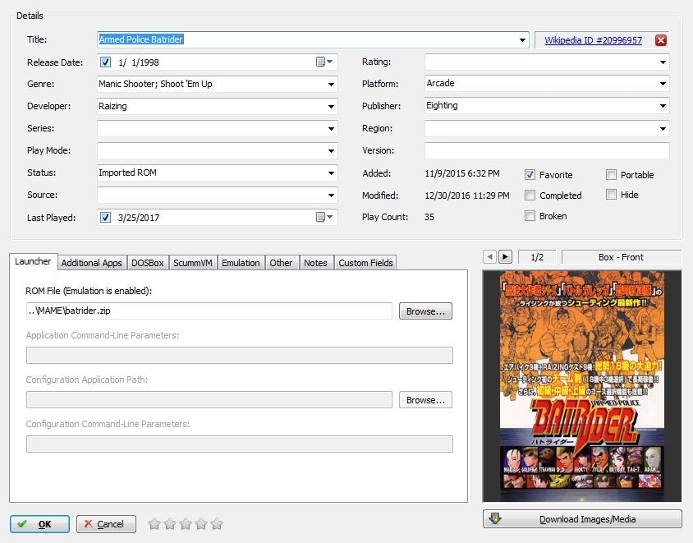Open the Release Date calendar picker icon

(x=324, y=62)
